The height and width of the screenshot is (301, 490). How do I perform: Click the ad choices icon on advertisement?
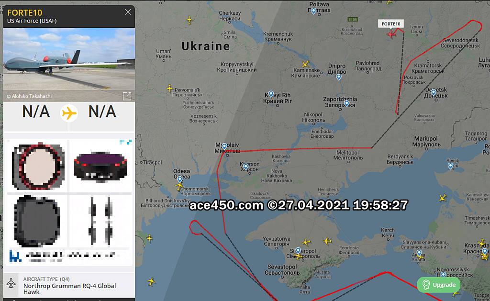click(126, 142)
